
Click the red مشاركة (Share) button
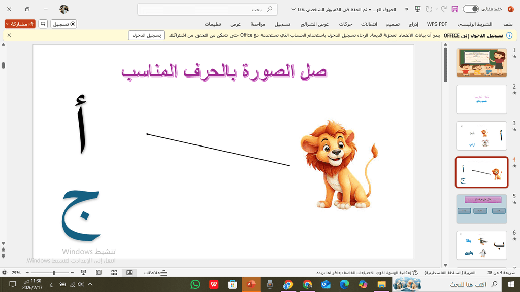(x=20, y=24)
